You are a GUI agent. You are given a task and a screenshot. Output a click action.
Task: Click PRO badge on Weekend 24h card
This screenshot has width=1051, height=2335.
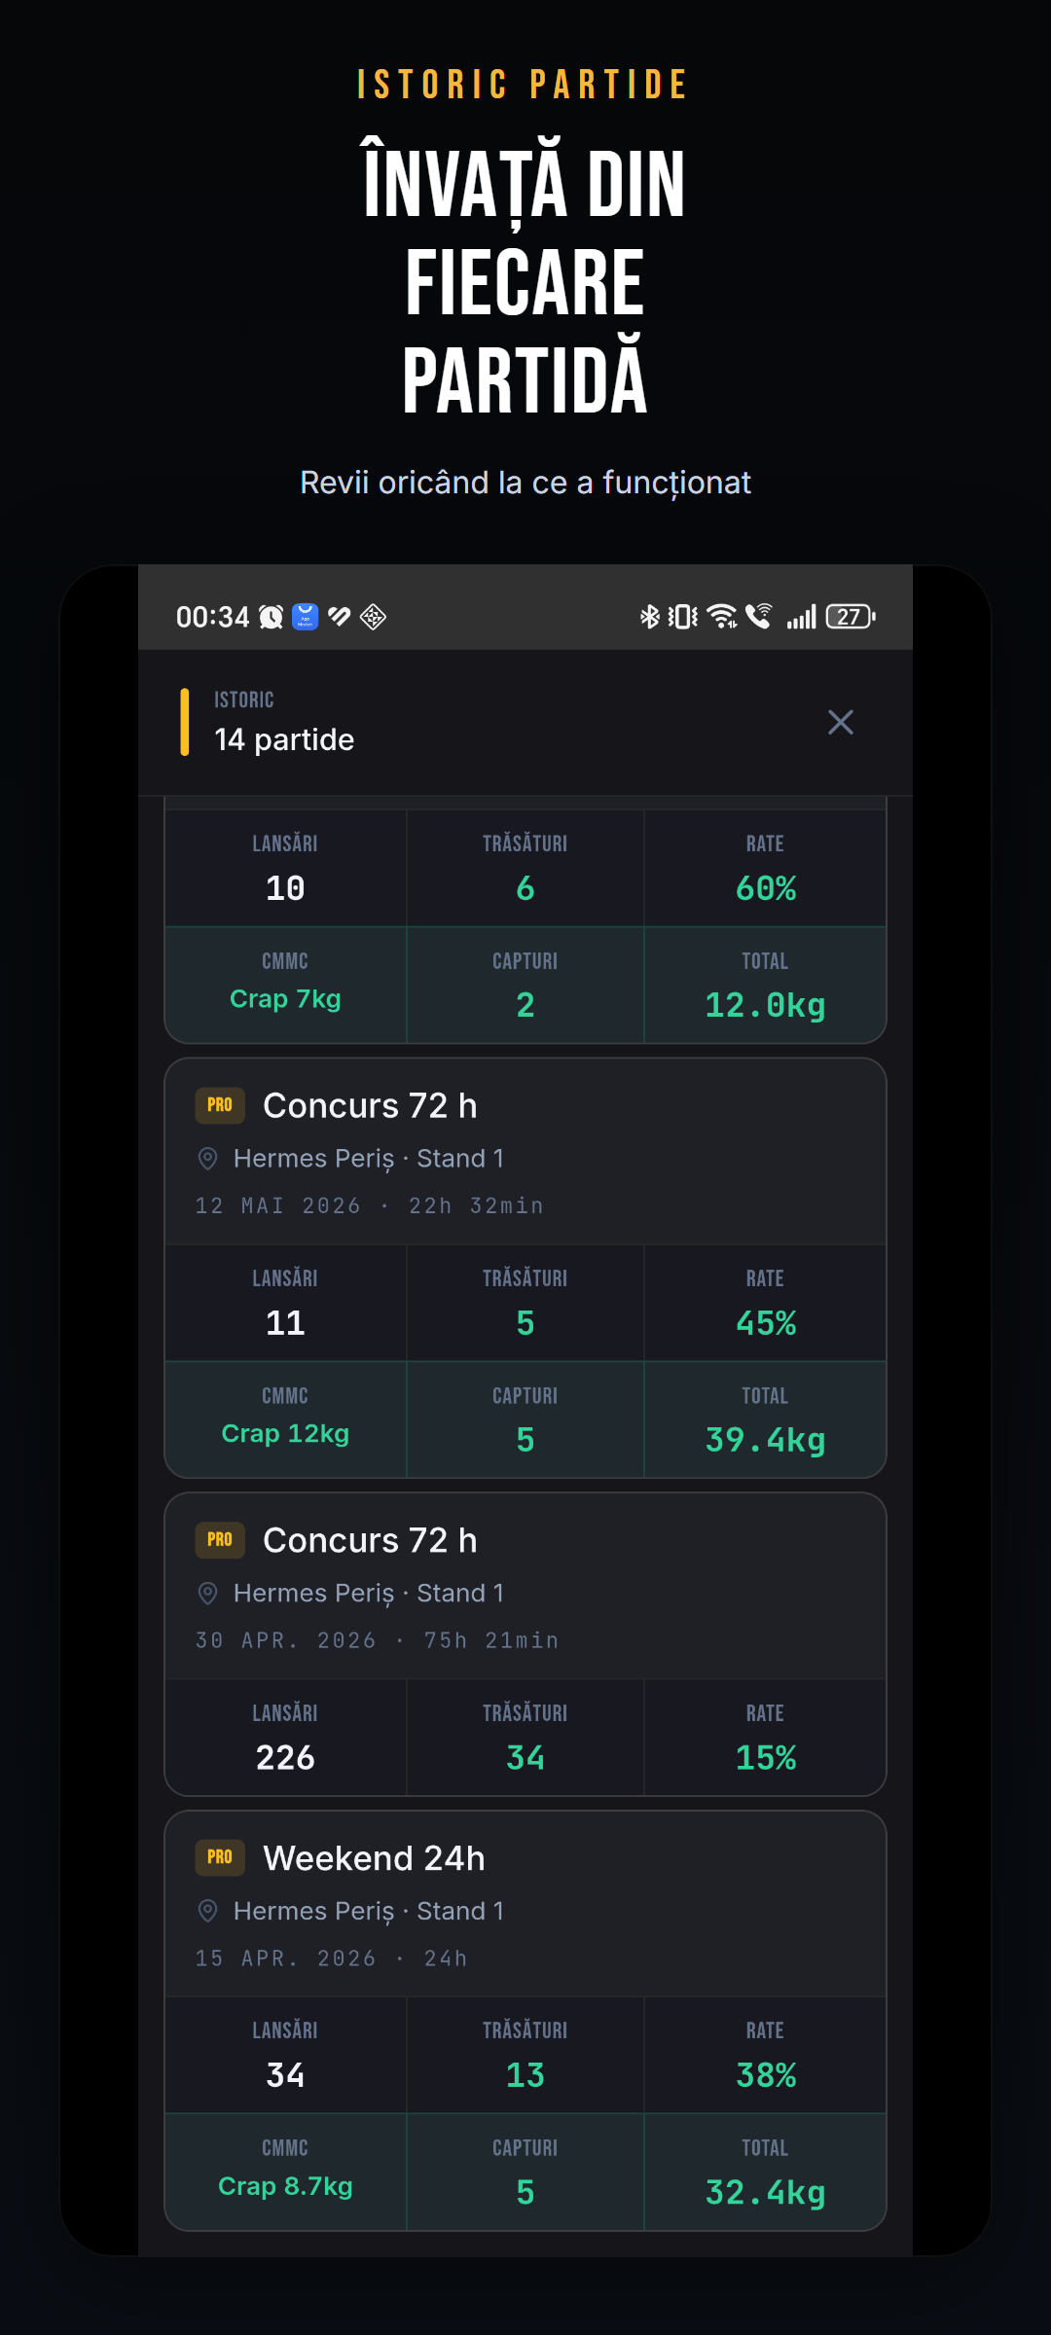(x=220, y=1857)
